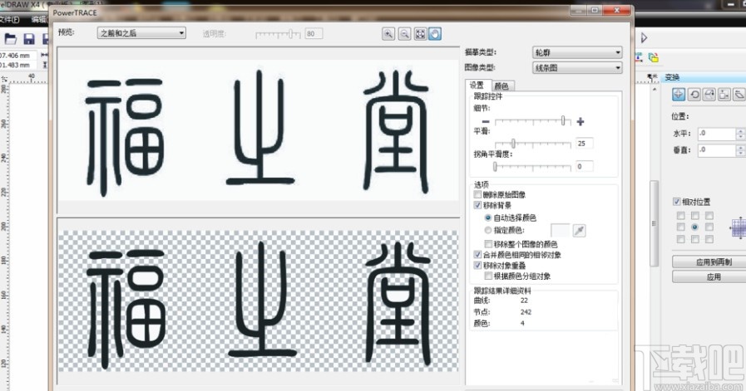This screenshot has height=391, width=746.
Task: Select the Size mode in Transform docker
Action: click(724, 94)
